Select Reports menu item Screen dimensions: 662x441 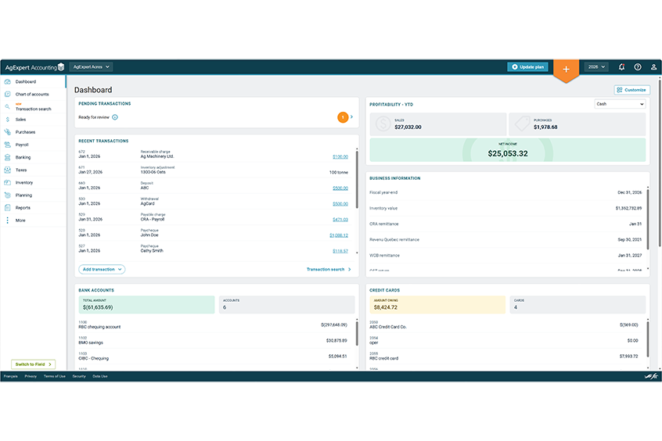(33, 208)
